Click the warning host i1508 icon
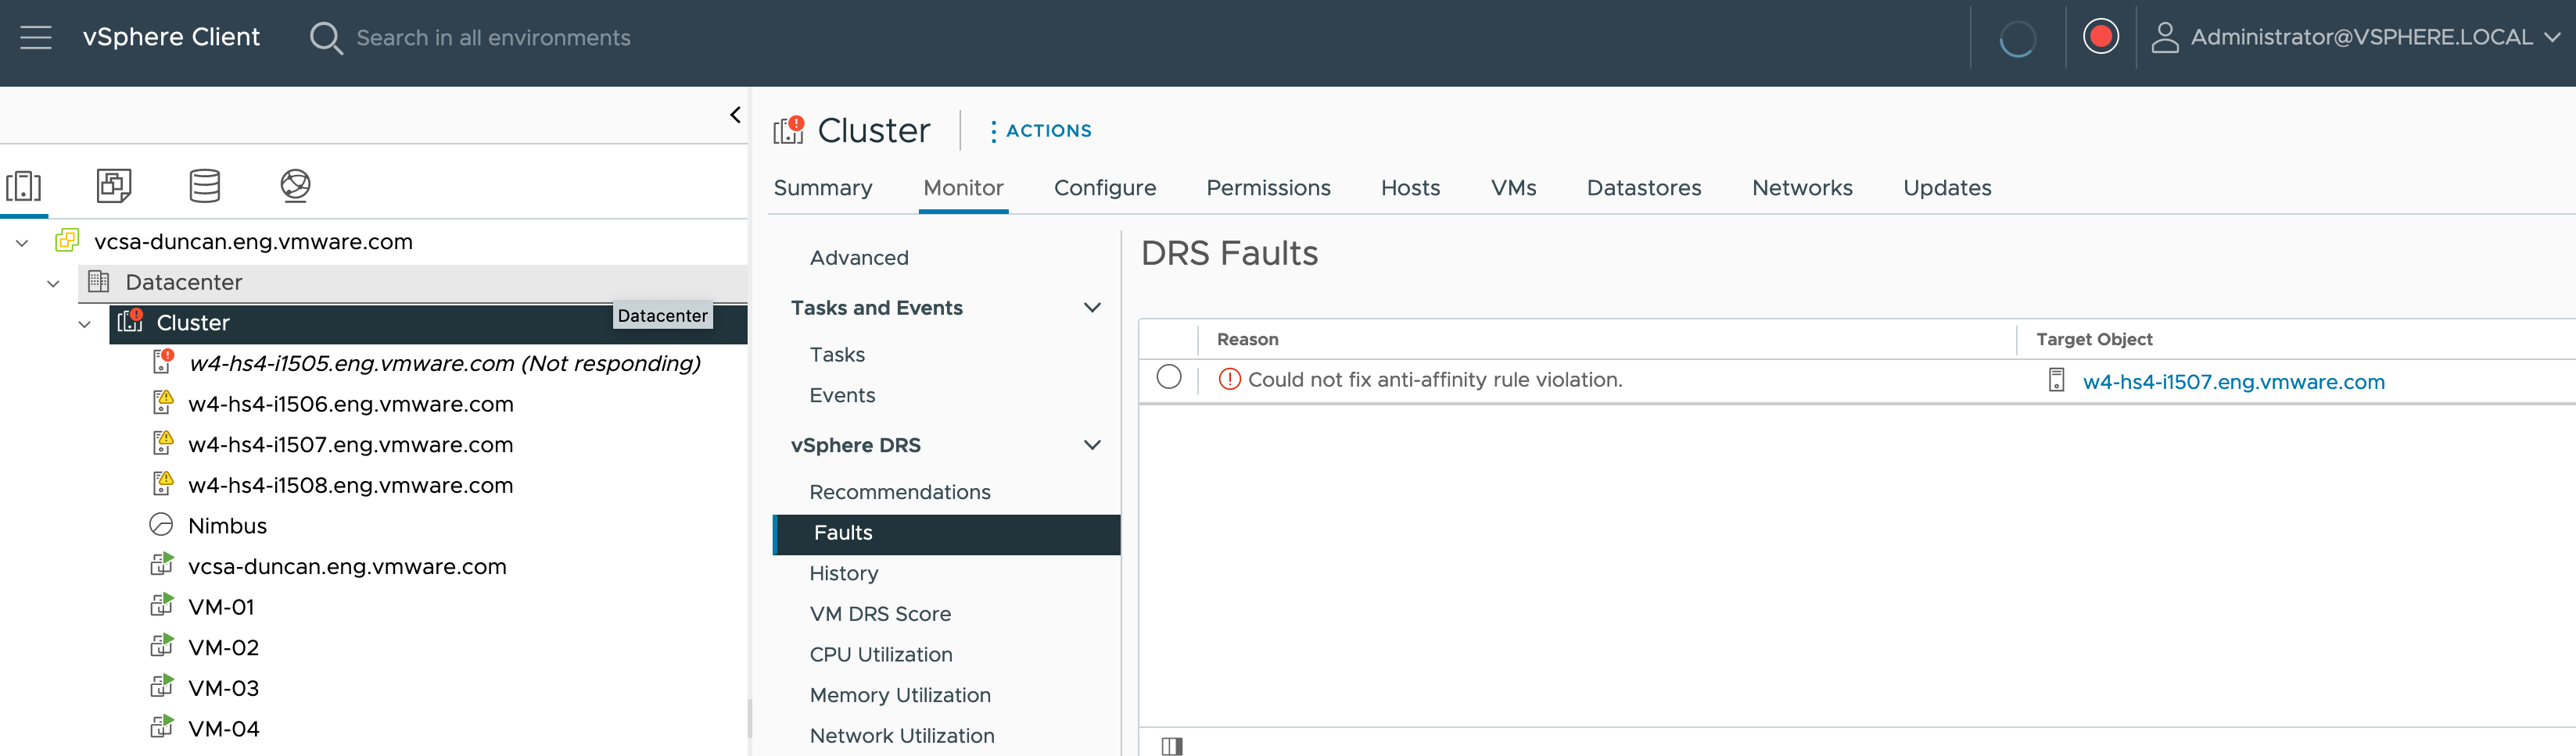This screenshot has width=2576, height=756. click(x=162, y=483)
